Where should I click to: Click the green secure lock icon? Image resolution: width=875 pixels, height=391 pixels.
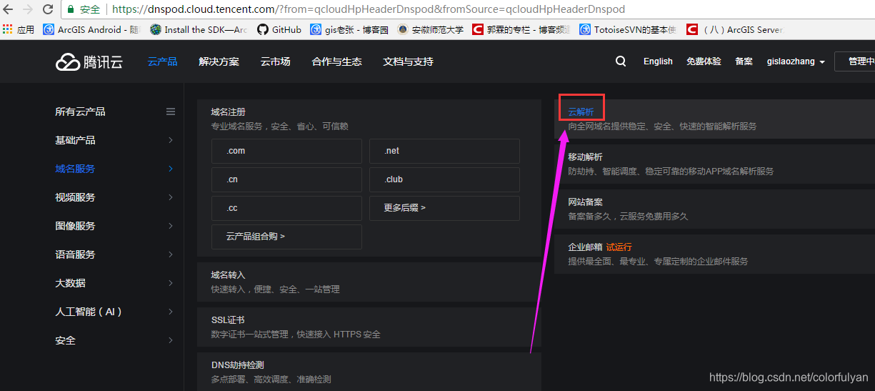tap(71, 10)
